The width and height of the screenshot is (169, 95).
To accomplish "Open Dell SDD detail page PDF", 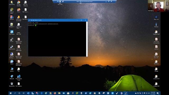I will (19, 48).
